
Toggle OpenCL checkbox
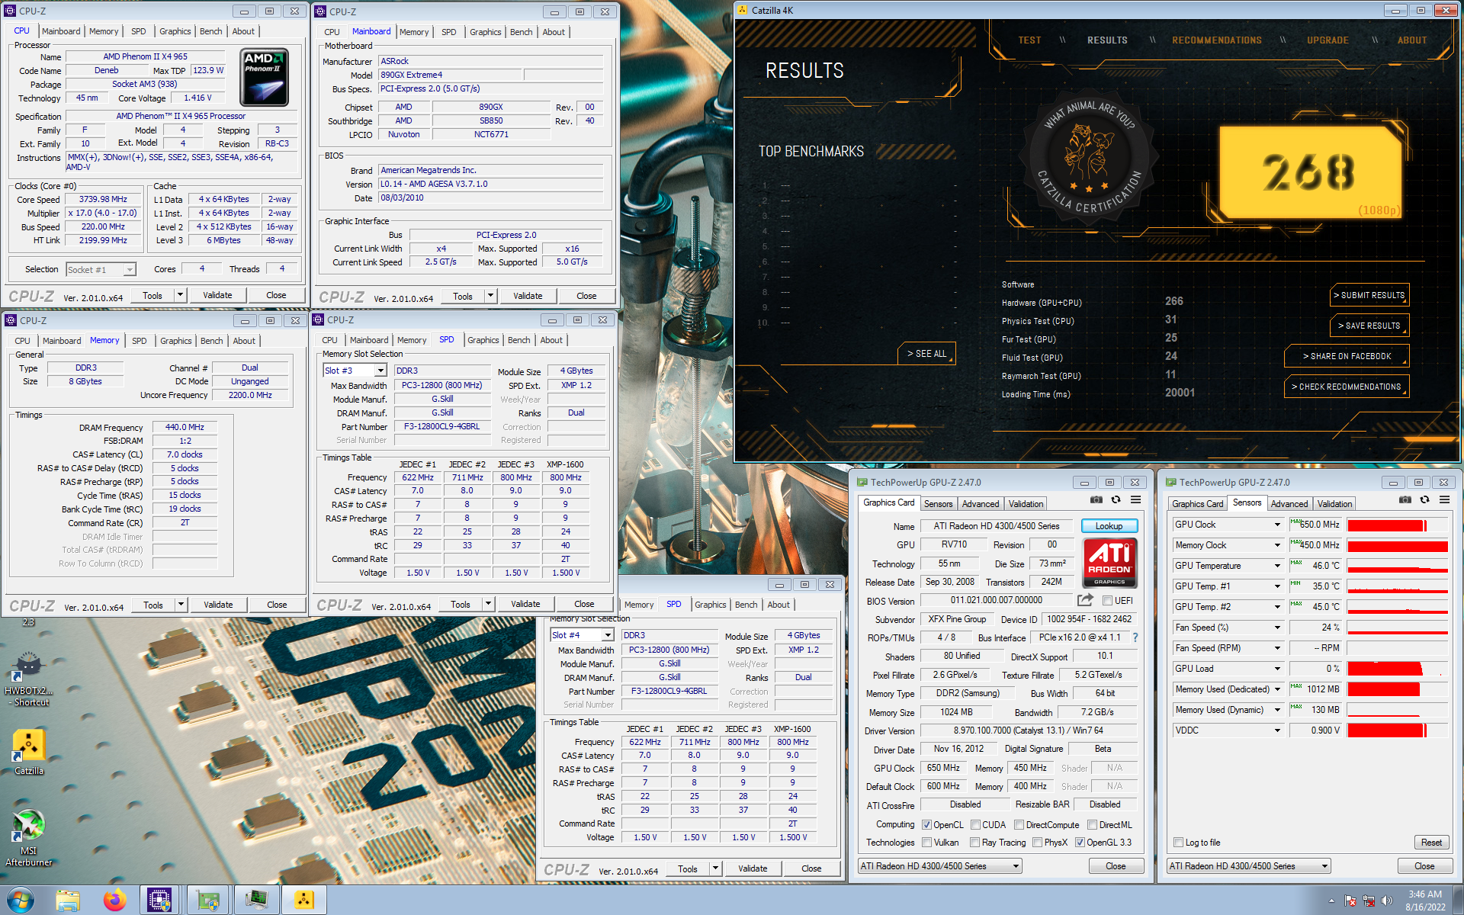pos(926,825)
